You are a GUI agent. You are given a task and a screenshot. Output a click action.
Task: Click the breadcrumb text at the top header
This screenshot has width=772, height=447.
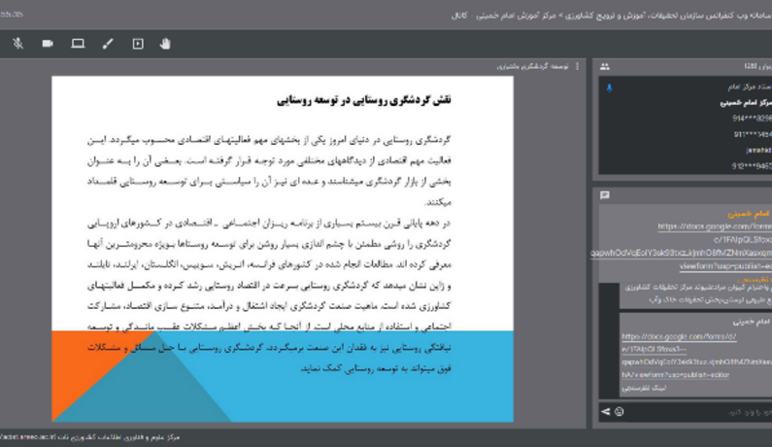coord(612,16)
